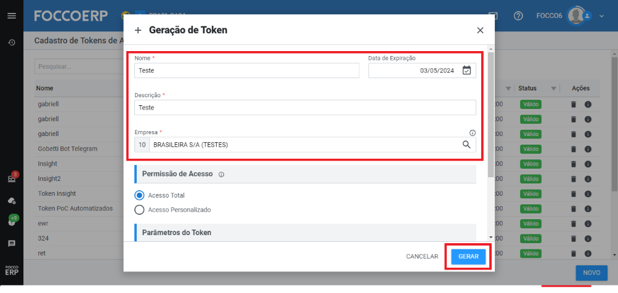Open the chat message sidebar icon
The width and height of the screenshot is (618, 293).
tap(12, 243)
